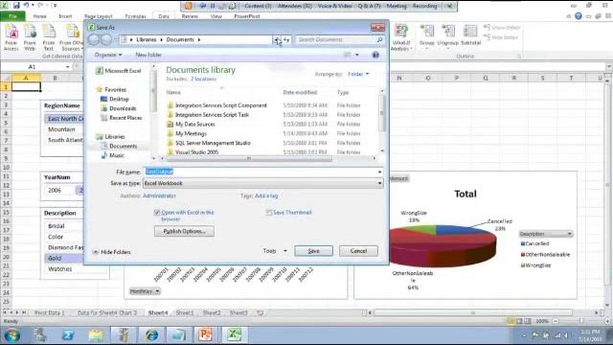613x345 pixels.
Task: Select Mountain in RegionName slicer
Action: pos(64,129)
